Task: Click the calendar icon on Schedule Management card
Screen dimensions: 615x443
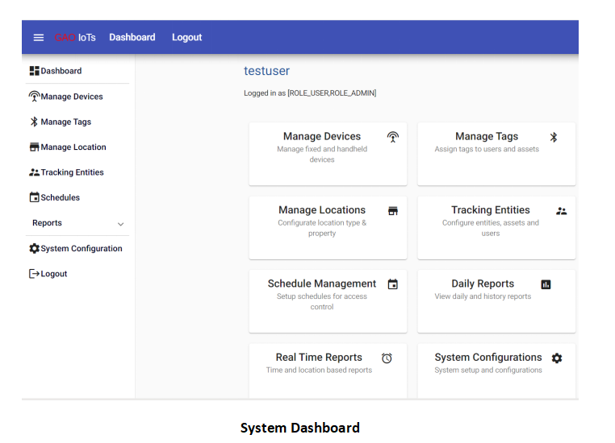Action: pyautogui.click(x=393, y=284)
